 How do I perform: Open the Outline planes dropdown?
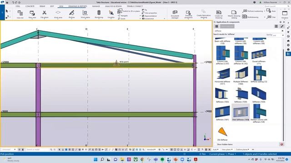point(242,149)
